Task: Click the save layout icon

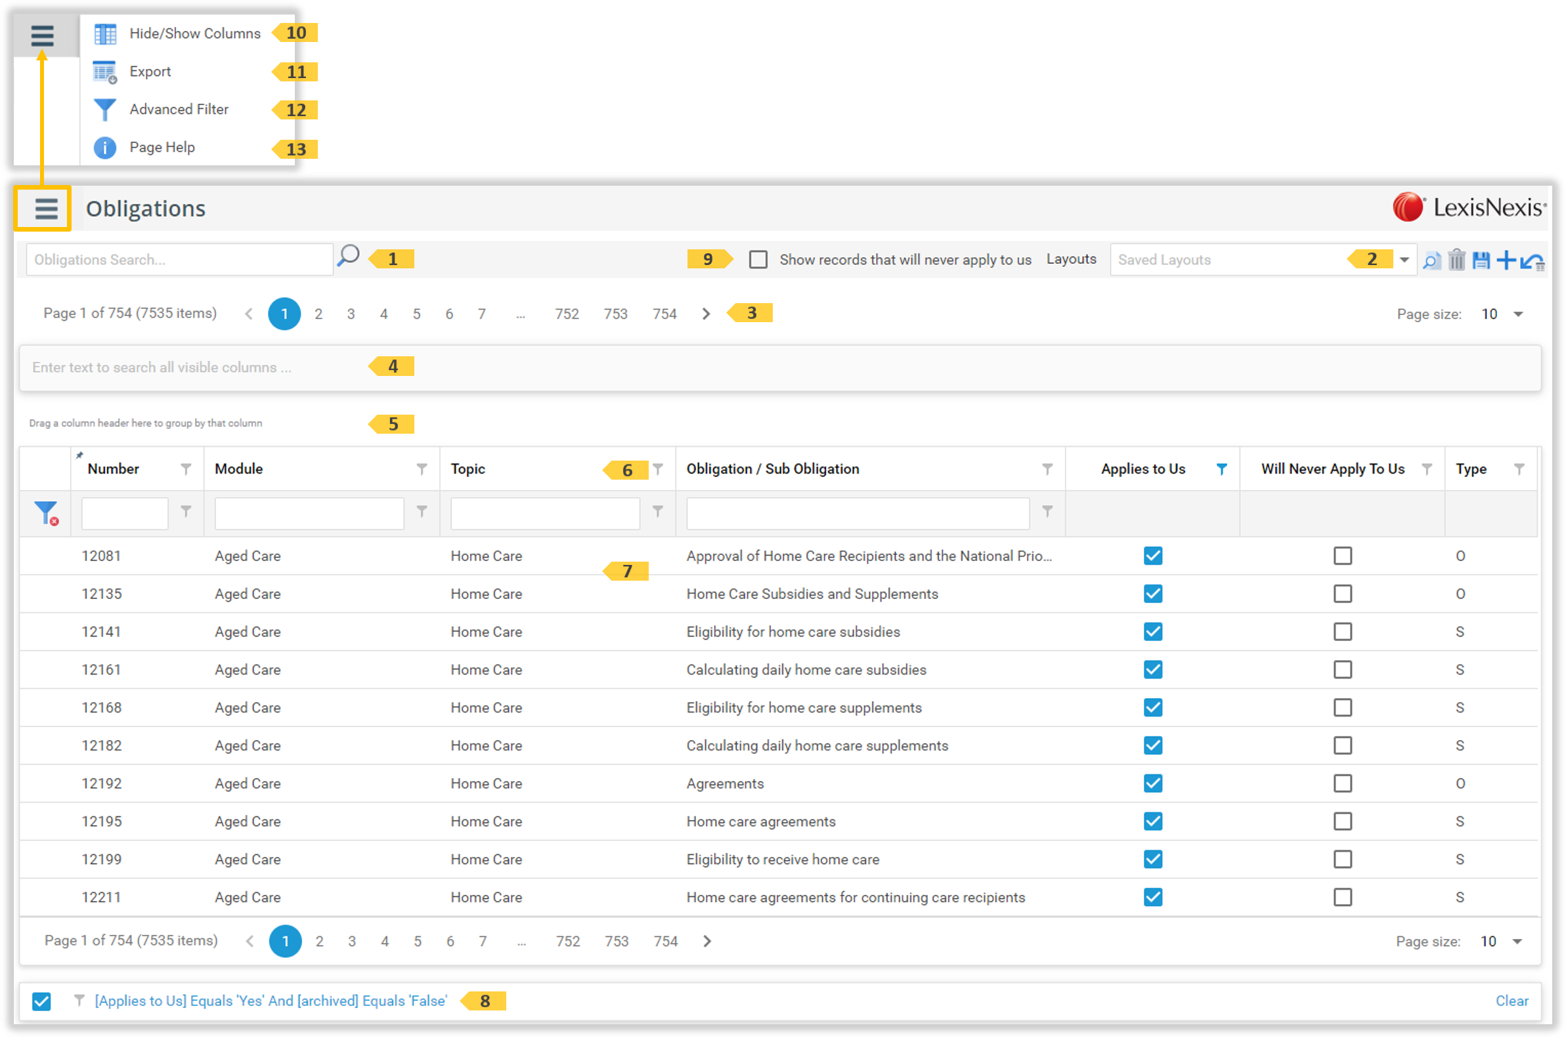Action: pyautogui.click(x=1483, y=260)
